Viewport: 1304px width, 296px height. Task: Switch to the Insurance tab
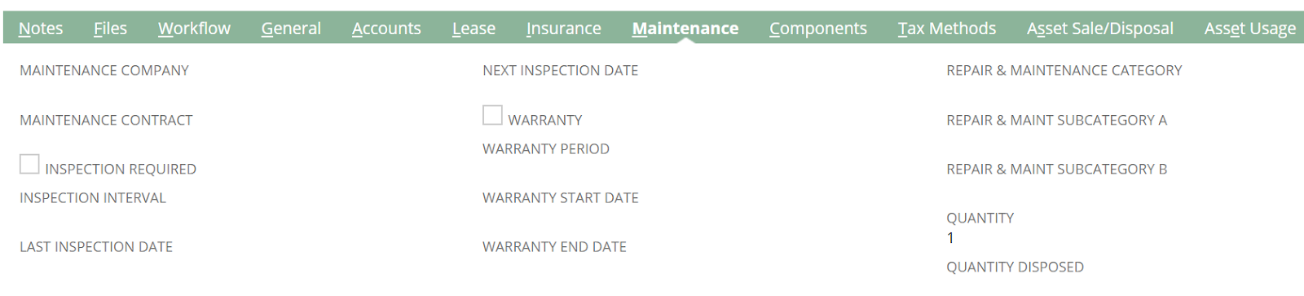(x=563, y=29)
